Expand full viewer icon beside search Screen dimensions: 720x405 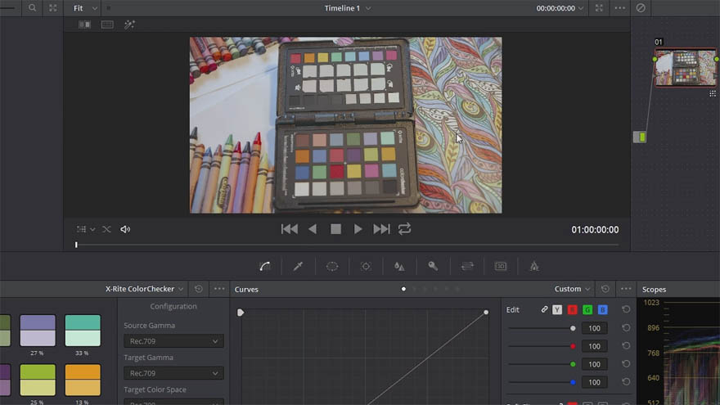[53, 8]
